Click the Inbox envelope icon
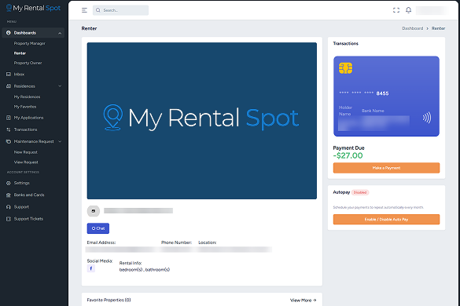 9,75
